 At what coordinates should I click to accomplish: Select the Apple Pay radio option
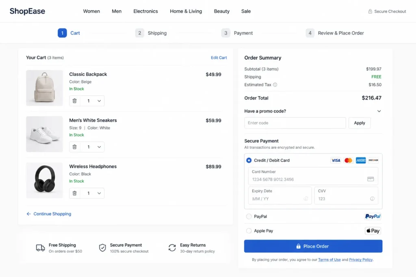pos(249,231)
